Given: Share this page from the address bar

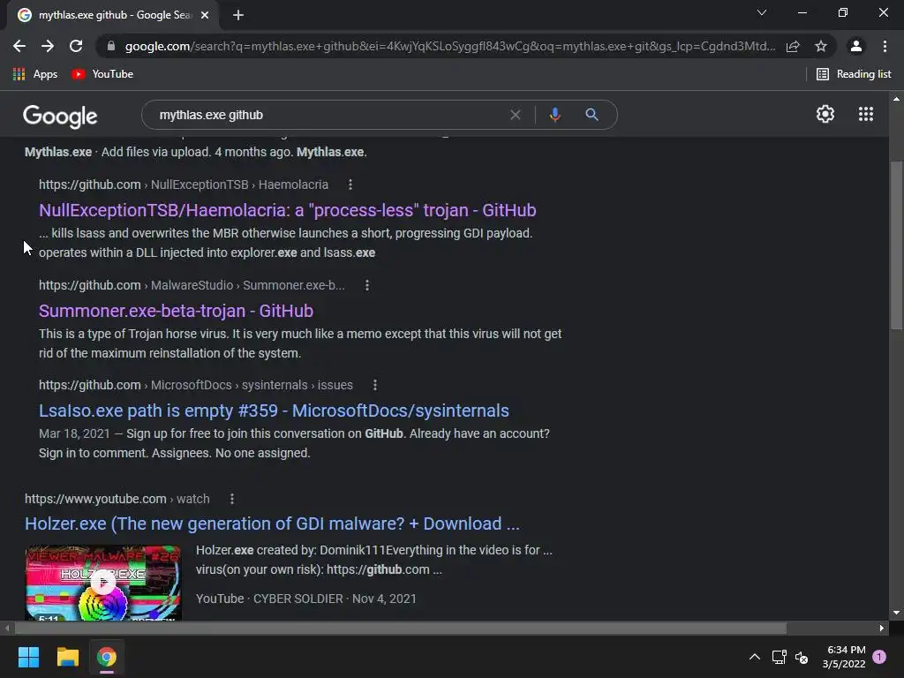Looking at the screenshot, I should click(793, 46).
